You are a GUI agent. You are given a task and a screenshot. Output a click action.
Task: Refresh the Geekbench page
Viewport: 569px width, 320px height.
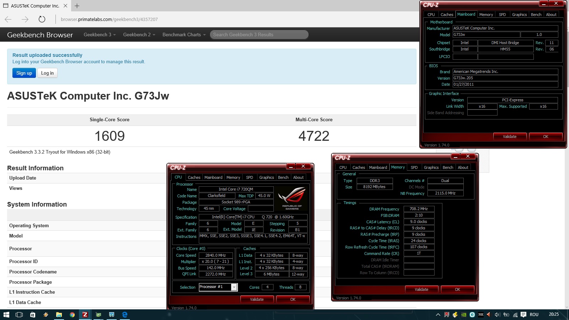click(42, 19)
